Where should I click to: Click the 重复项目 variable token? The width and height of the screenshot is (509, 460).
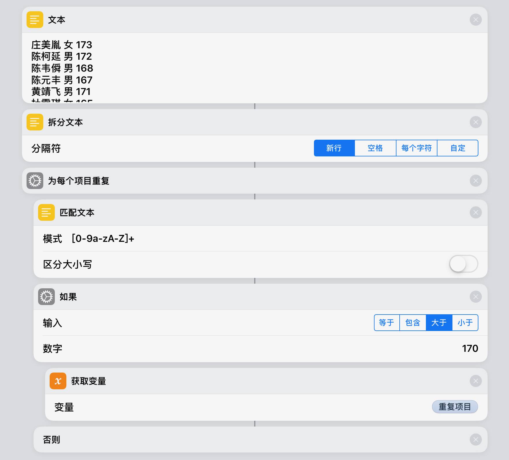click(455, 407)
